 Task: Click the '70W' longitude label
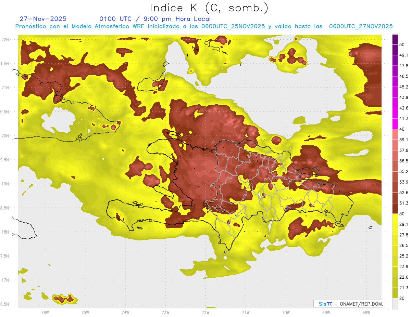point(286,313)
